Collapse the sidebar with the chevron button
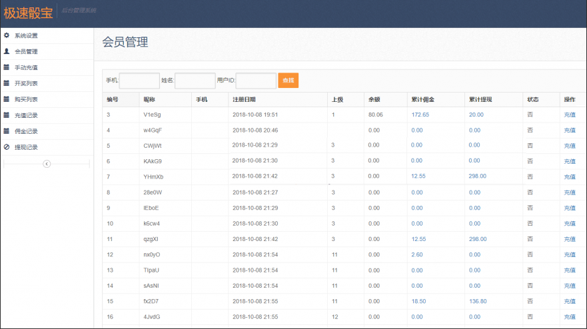This screenshot has width=587, height=329. 47,164
